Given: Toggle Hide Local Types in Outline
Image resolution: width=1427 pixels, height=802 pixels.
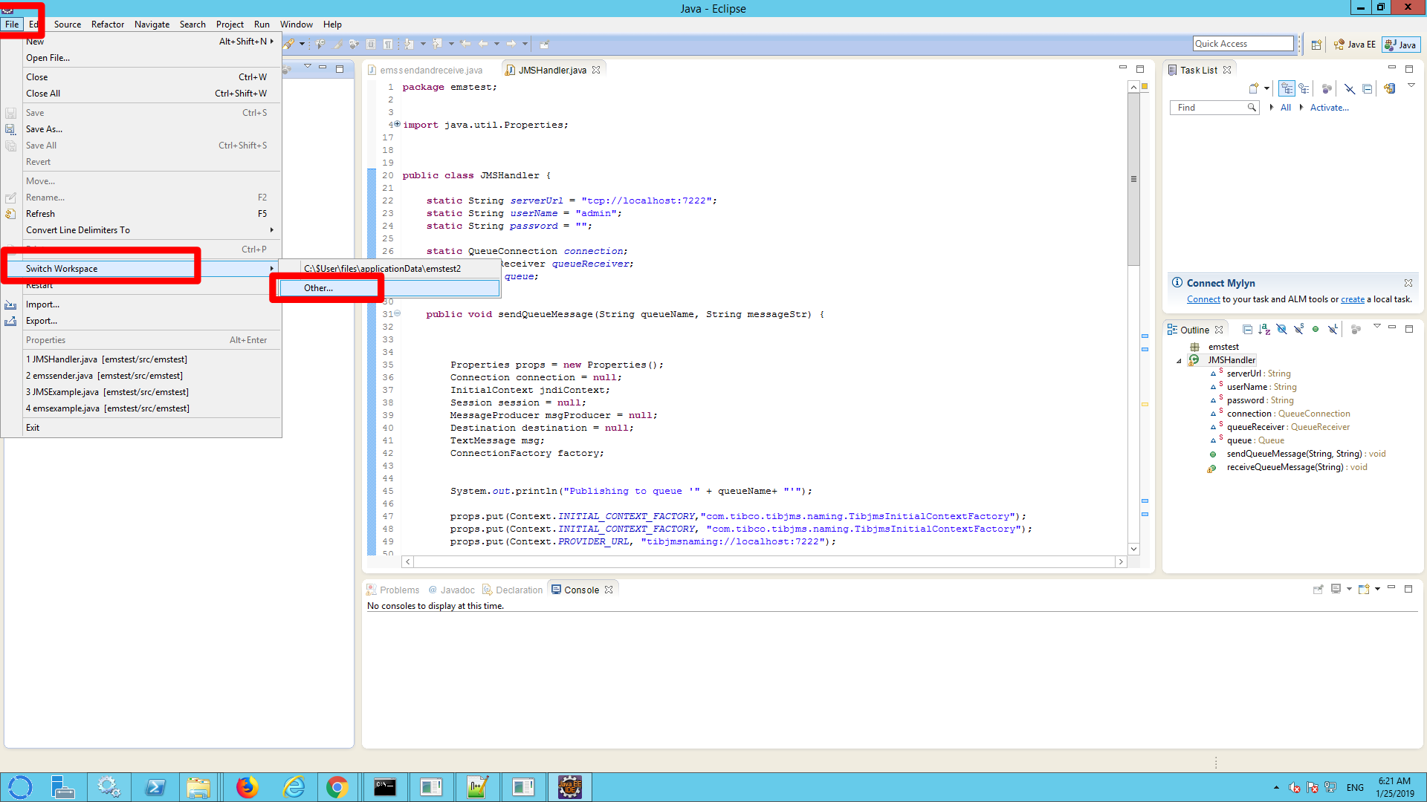Looking at the screenshot, I should click(x=1333, y=330).
